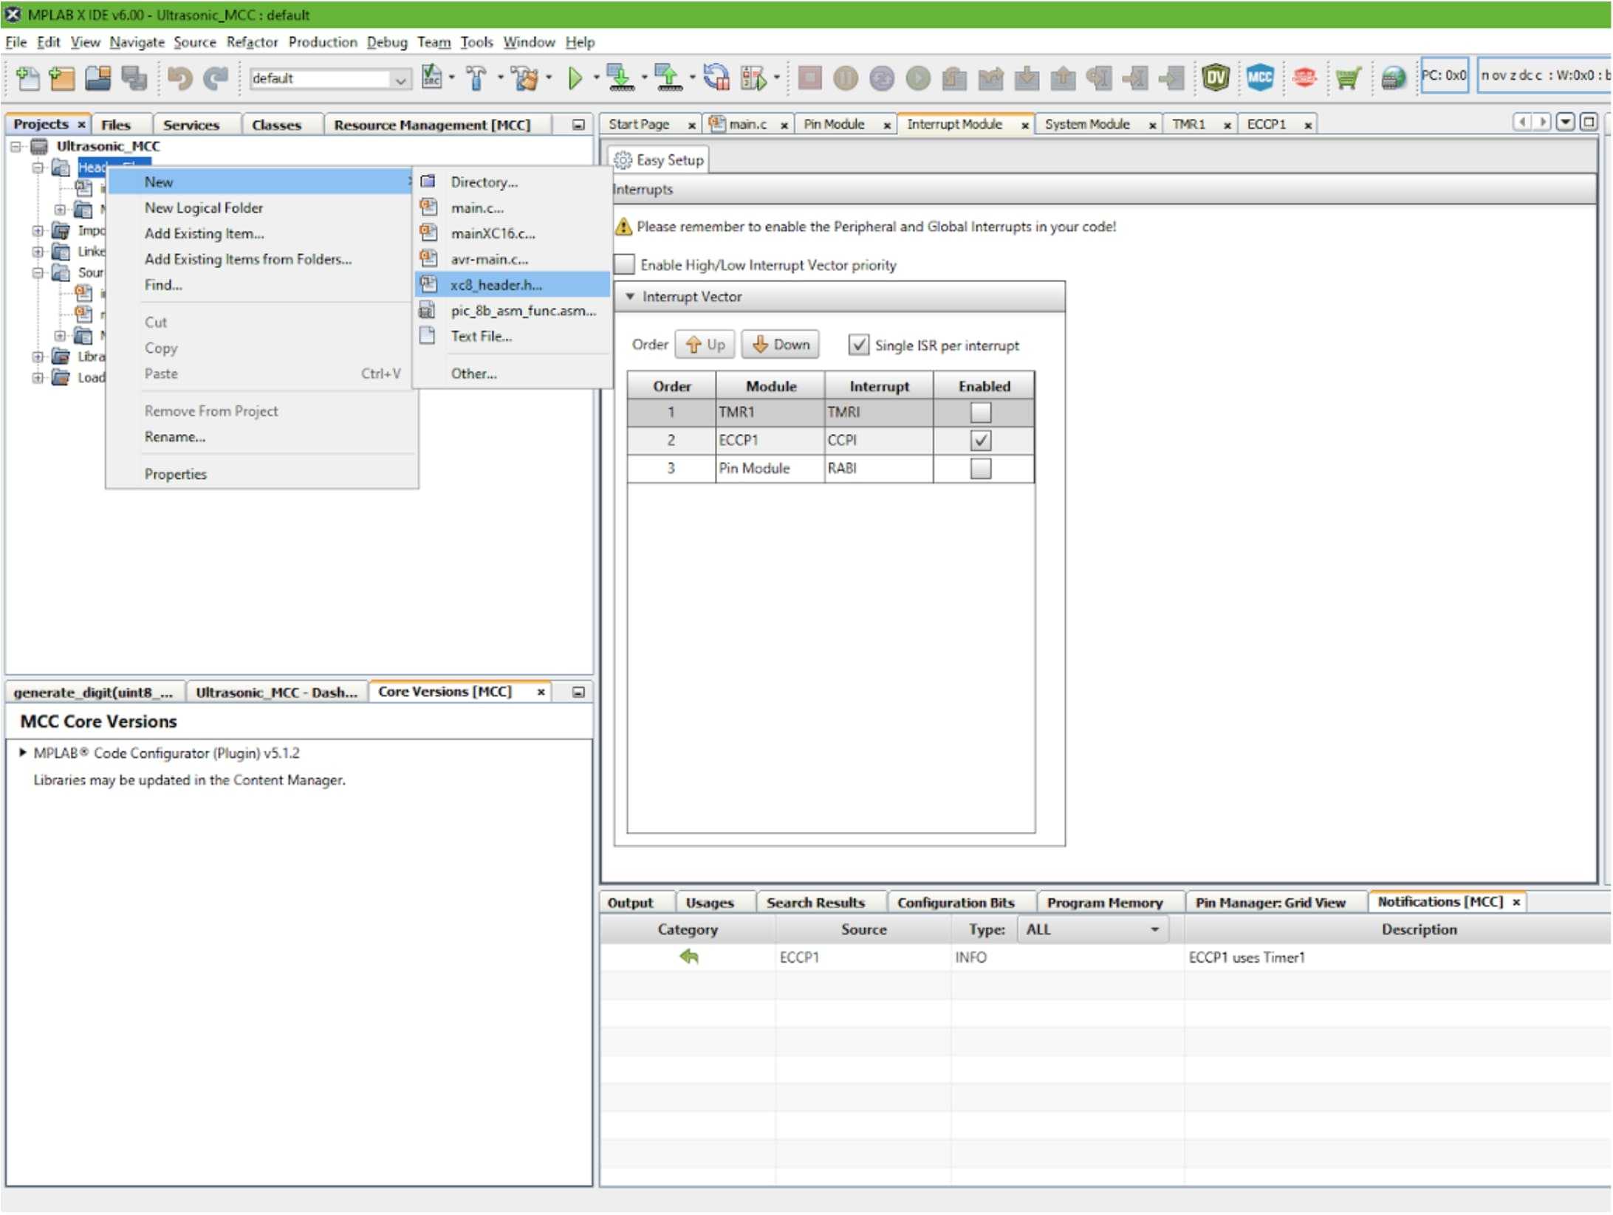Open the microchipDIRECT shopping cart icon
The height and width of the screenshot is (1215, 1613).
(x=1349, y=77)
